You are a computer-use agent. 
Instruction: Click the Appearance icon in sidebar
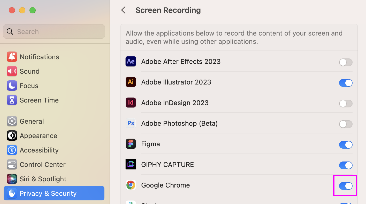click(x=12, y=136)
